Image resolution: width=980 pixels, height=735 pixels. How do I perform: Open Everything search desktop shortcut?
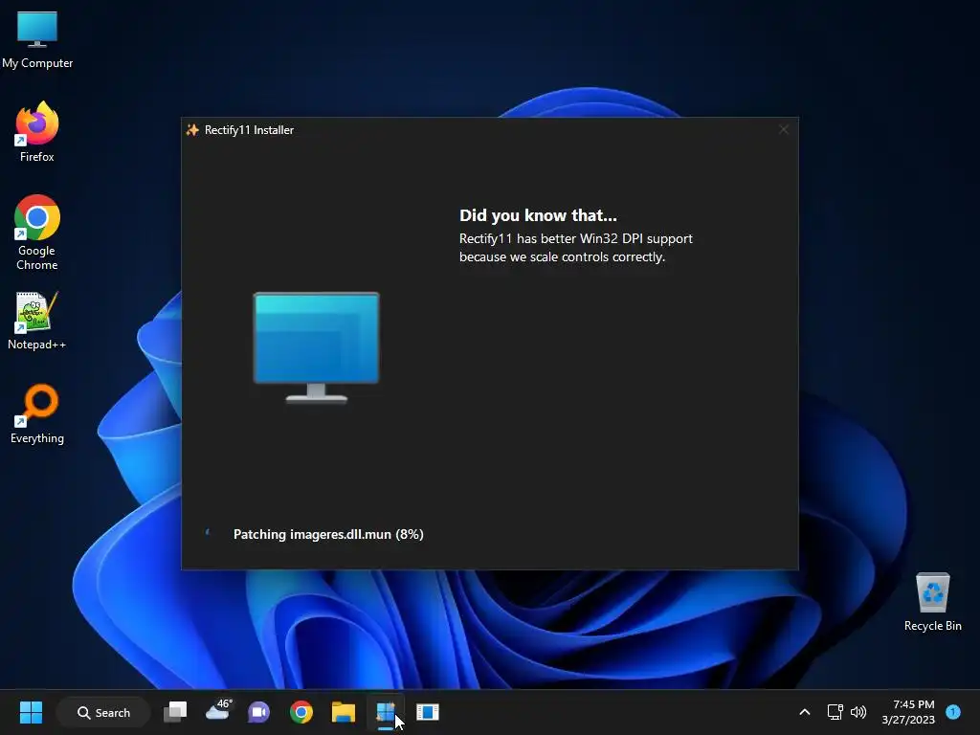coord(37,413)
